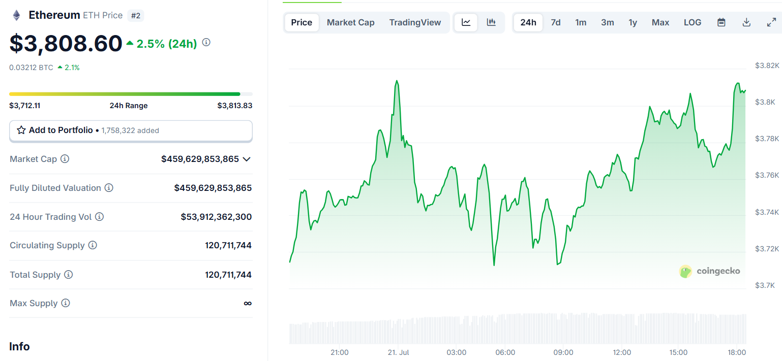782x361 pixels.
Task: Show Market Cap info tooltip icon
Action: [x=65, y=159]
